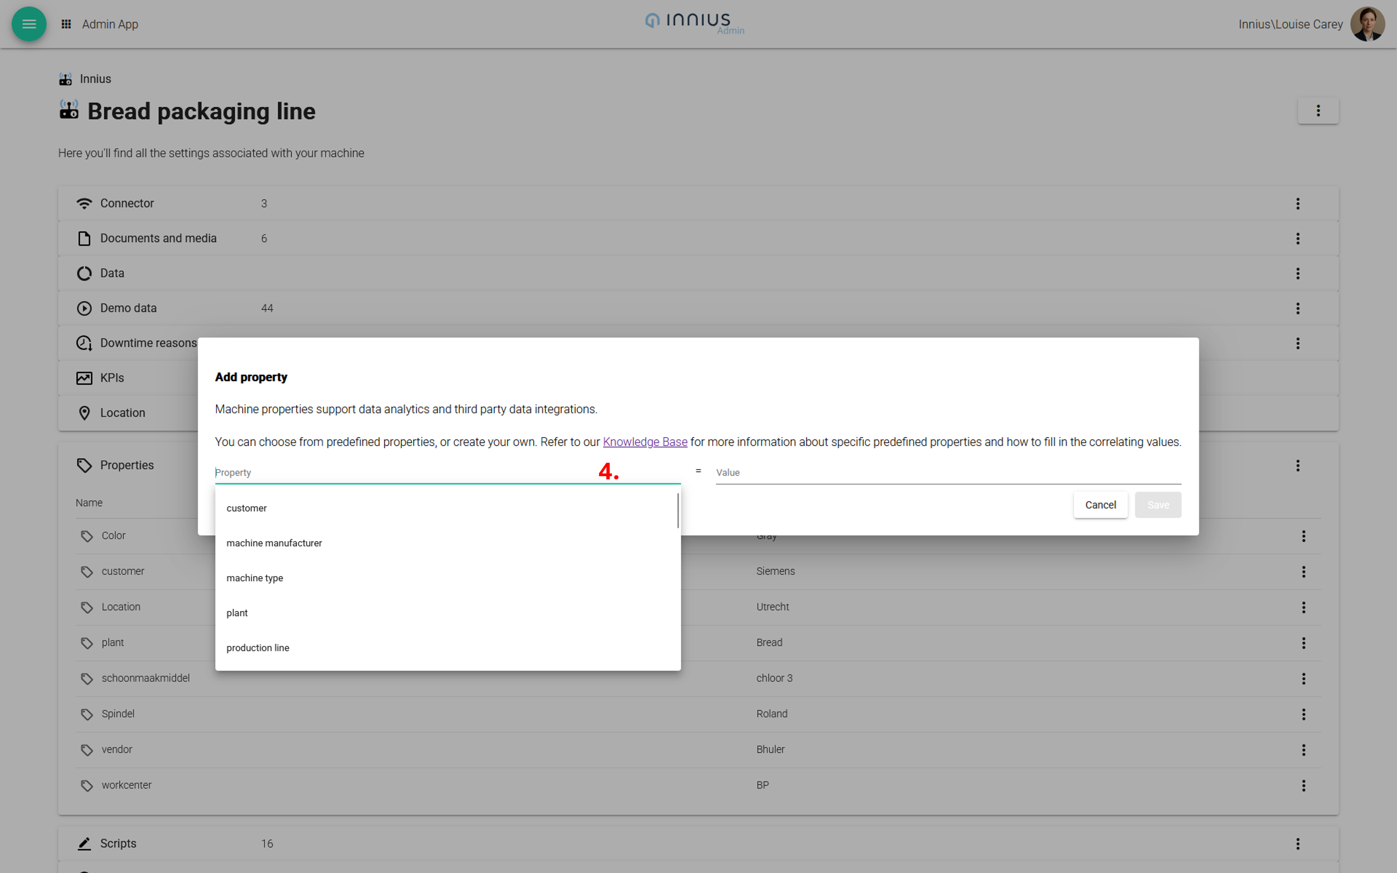1397x873 pixels.
Task: Click the dropdown list scrollbar
Action: click(x=678, y=510)
